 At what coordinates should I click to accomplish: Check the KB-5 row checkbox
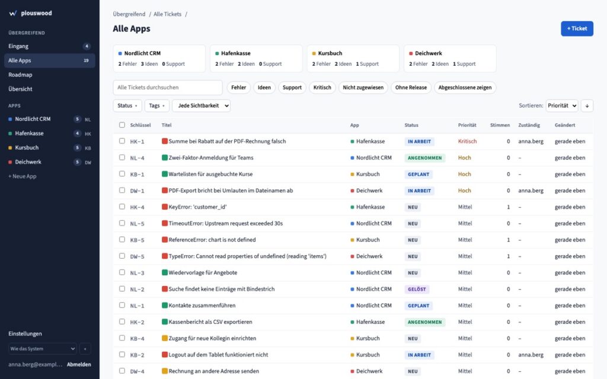click(x=122, y=240)
